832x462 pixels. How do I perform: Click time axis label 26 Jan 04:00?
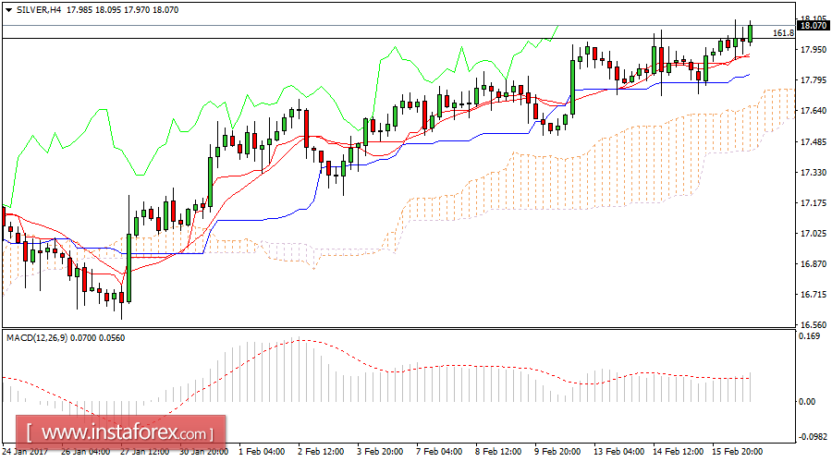click(x=85, y=452)
